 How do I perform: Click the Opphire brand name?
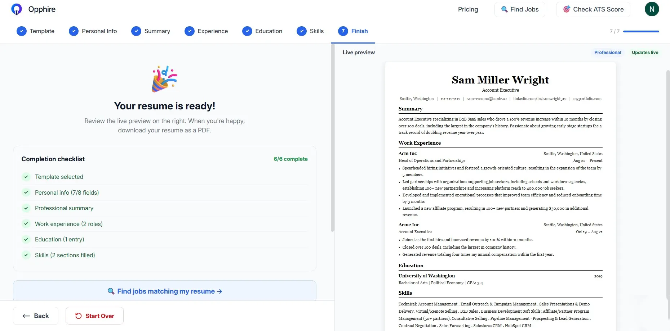click(x=42, y=9)
